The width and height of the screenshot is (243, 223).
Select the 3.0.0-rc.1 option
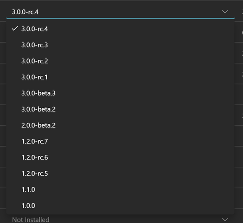click(x=120, y=77)
